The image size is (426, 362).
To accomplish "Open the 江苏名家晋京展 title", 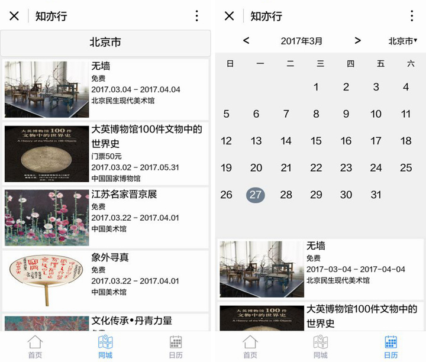I will (124, 194).
